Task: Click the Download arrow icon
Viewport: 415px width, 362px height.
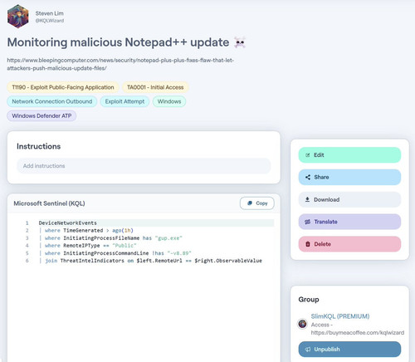Action: tap(307, 199)
